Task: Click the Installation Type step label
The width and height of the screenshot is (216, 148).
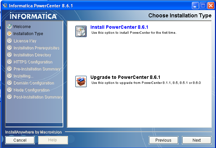Action: pos(28,34)
